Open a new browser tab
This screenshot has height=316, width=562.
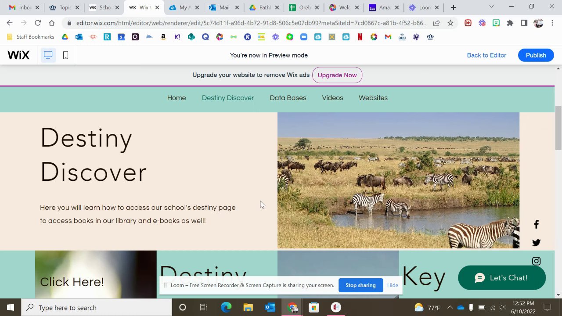pyautogui.click(x=454, y=7)
